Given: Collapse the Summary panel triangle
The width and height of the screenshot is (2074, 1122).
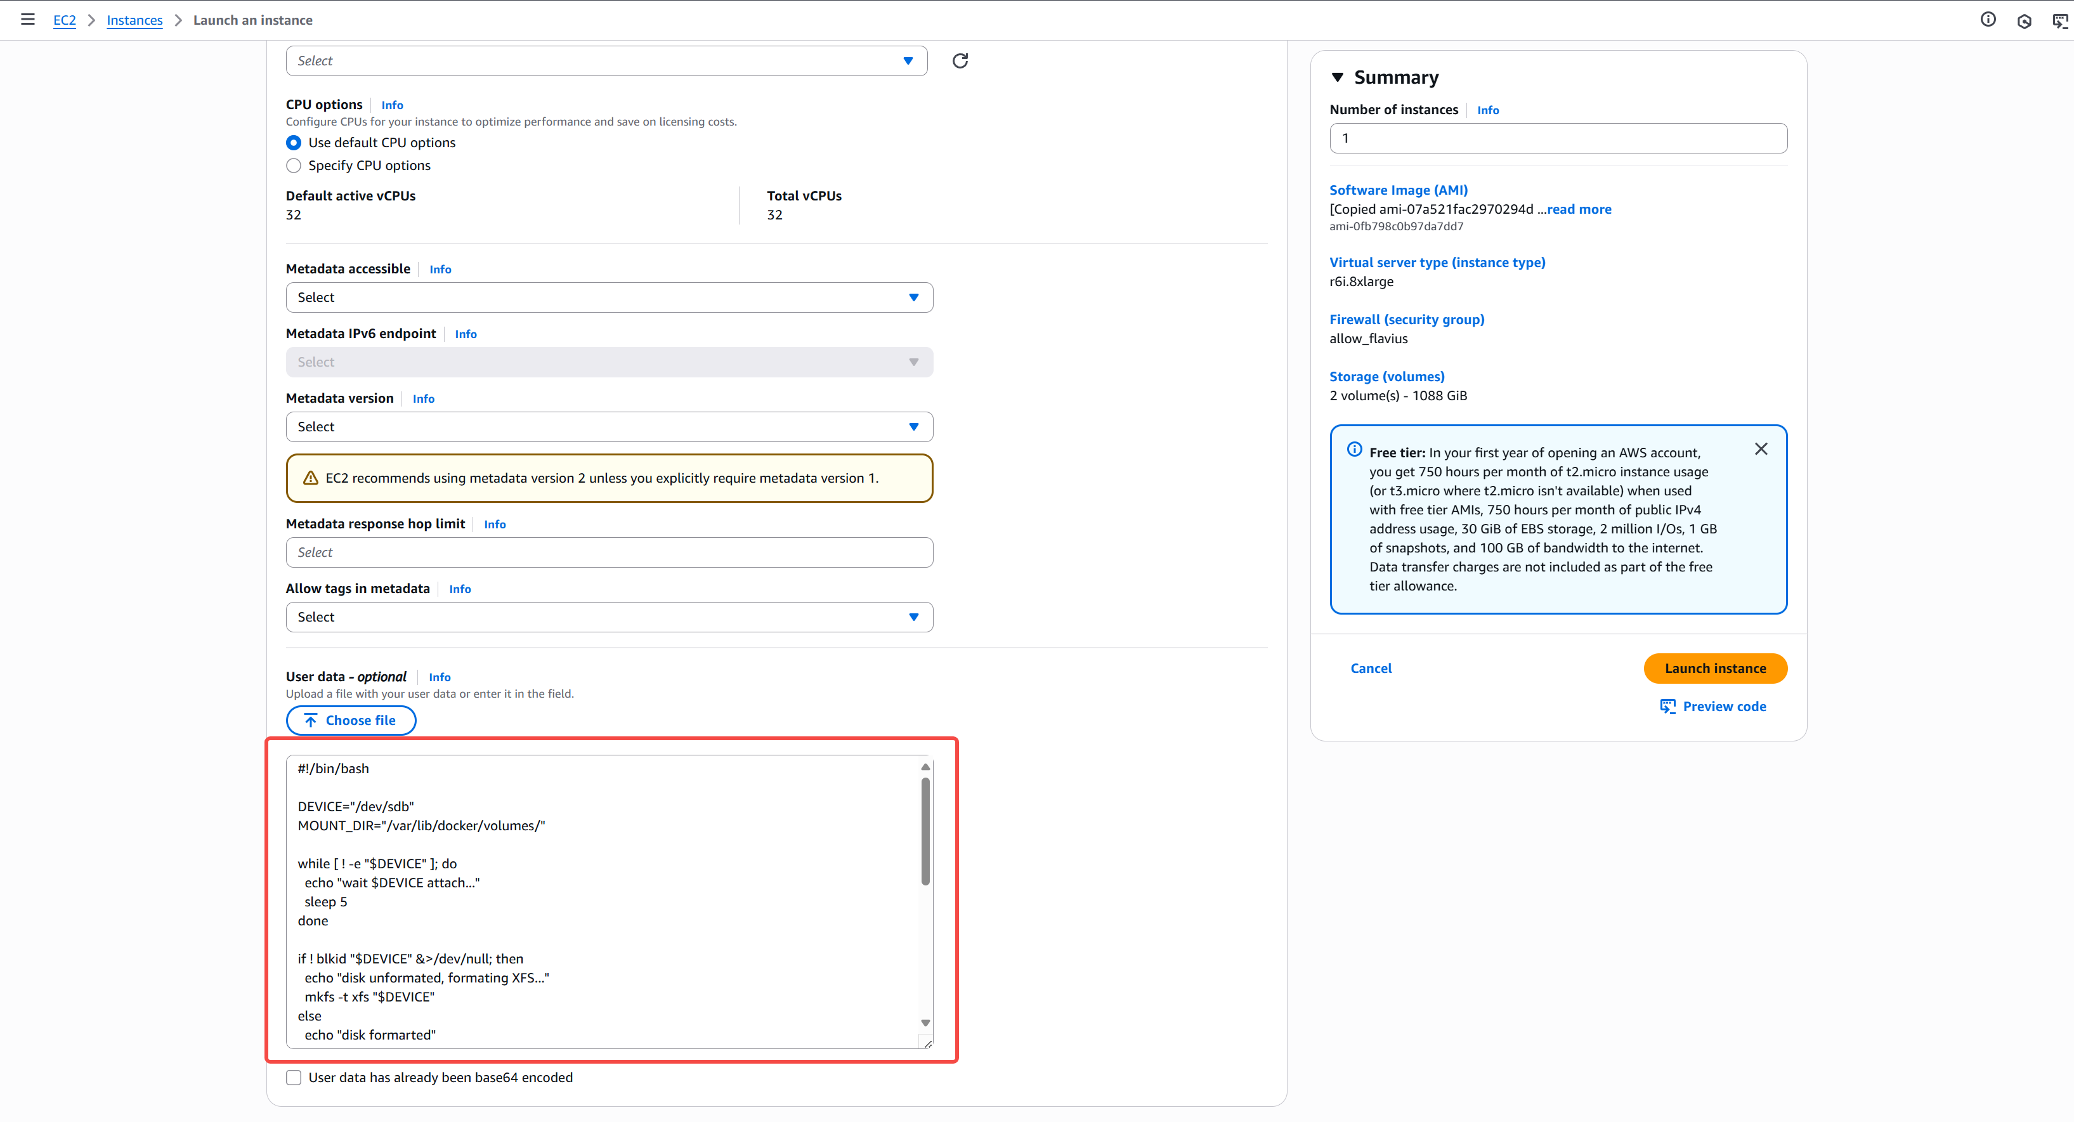Looking at the screenshot, I should (x=1337, y=77).
